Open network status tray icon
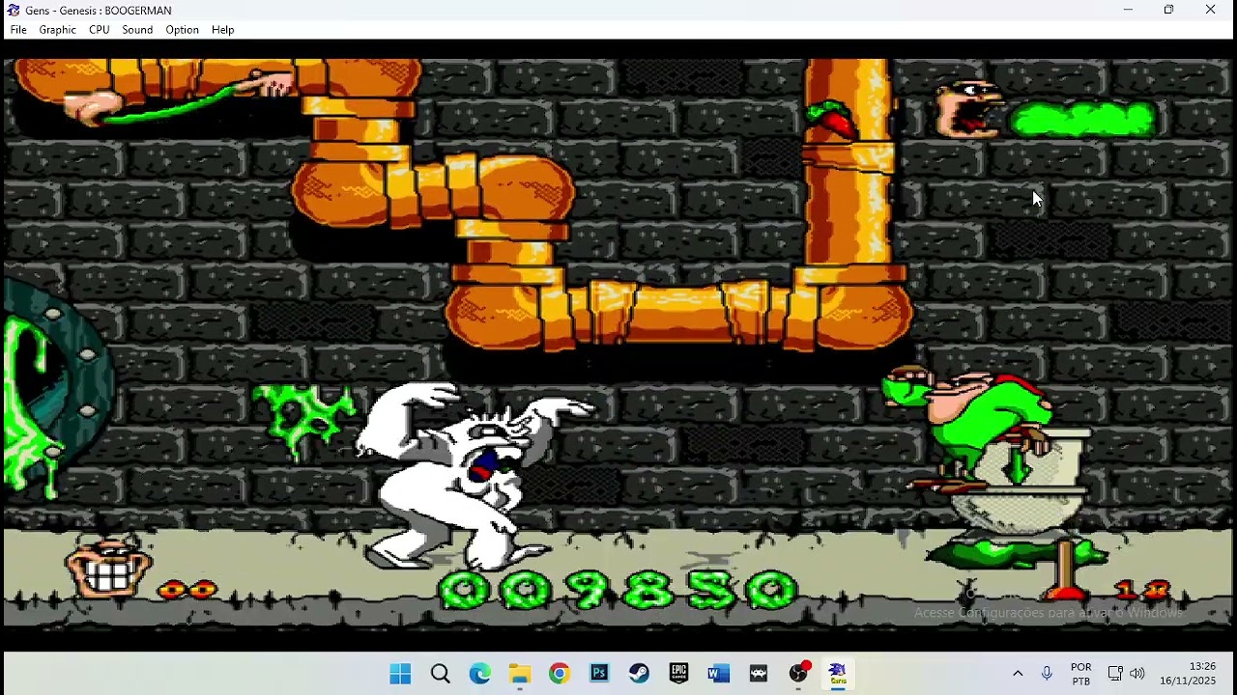This screenshot has width=1237, height=695. point(1114,674)
